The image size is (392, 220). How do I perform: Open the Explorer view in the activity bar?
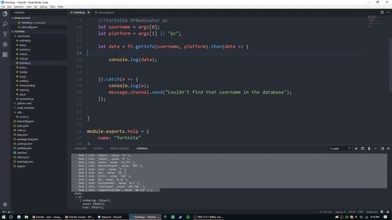5,13
